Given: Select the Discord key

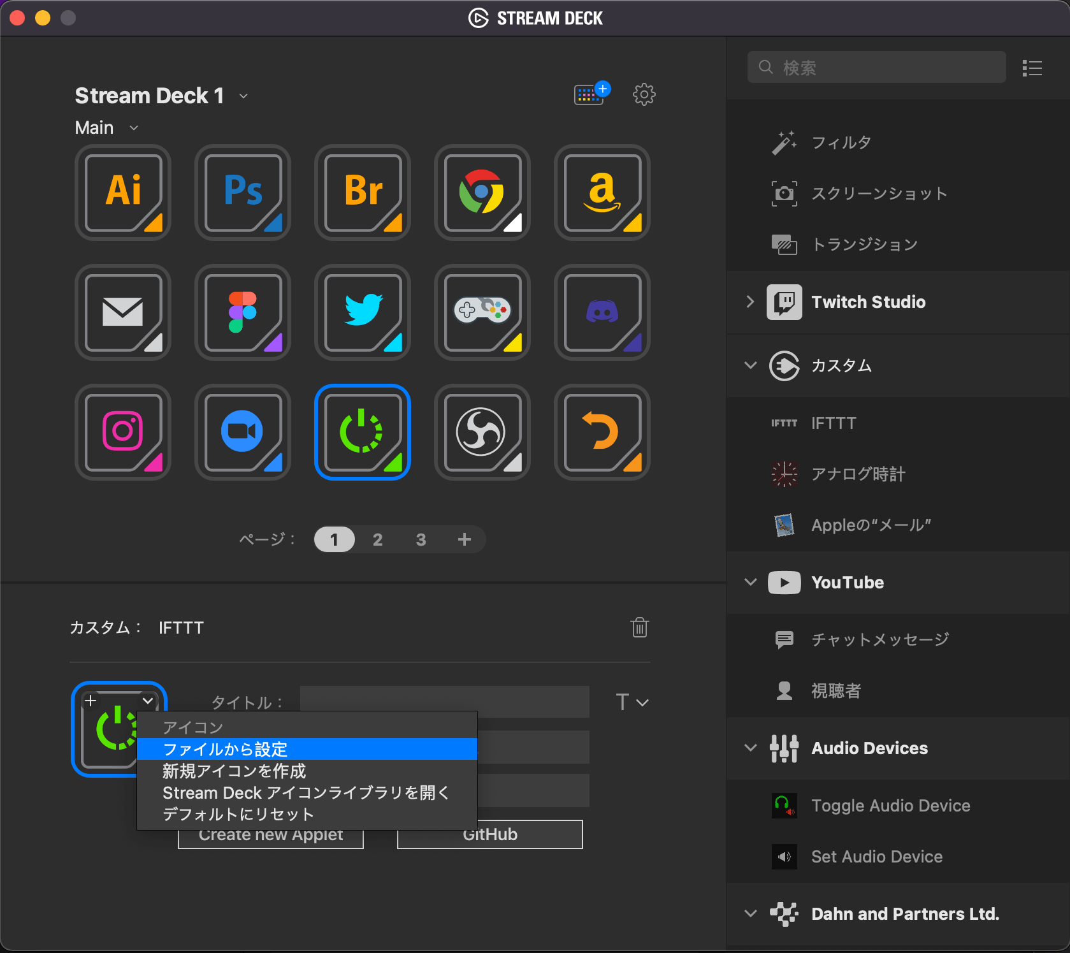Looking at the screenshot, I should [x=602, y=312].
